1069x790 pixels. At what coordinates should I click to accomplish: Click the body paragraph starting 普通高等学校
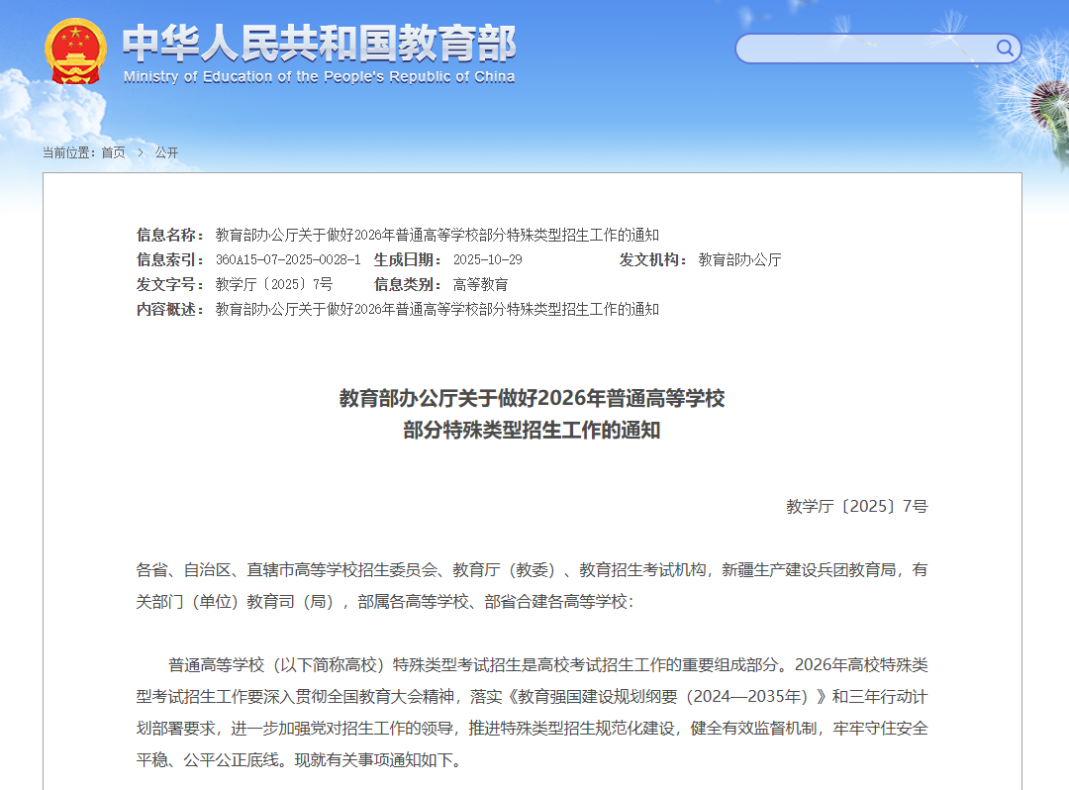(532, 713)
